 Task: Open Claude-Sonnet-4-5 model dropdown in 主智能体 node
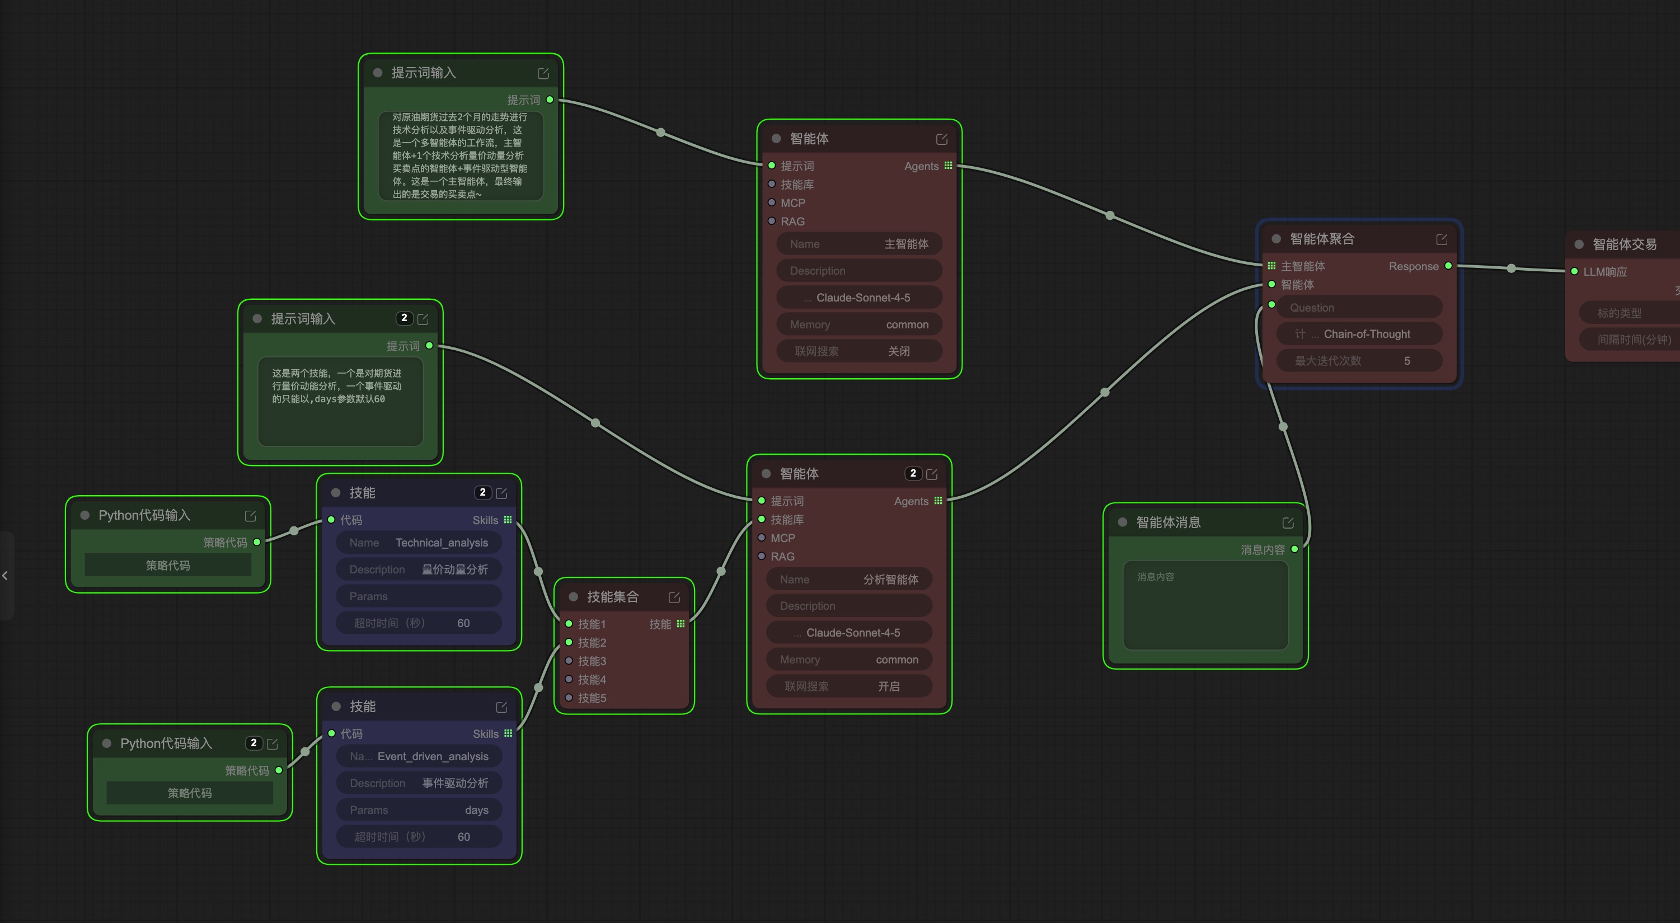pos(859,297)
